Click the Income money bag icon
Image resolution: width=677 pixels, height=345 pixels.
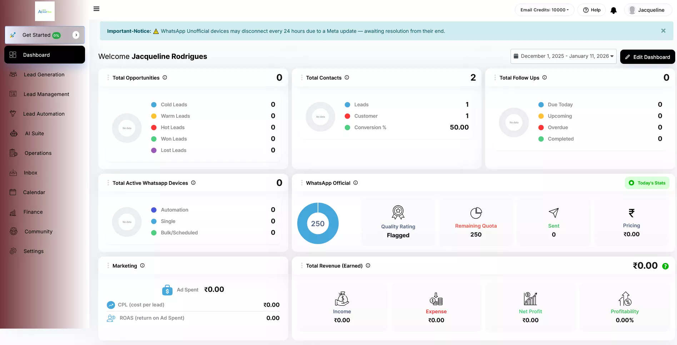pyautogui.click(x=342, y=299)
